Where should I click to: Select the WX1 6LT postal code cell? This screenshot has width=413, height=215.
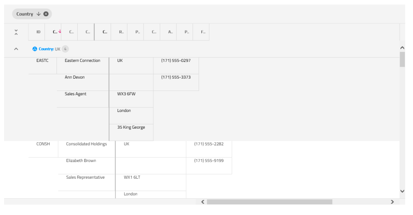tap(151, 183)
